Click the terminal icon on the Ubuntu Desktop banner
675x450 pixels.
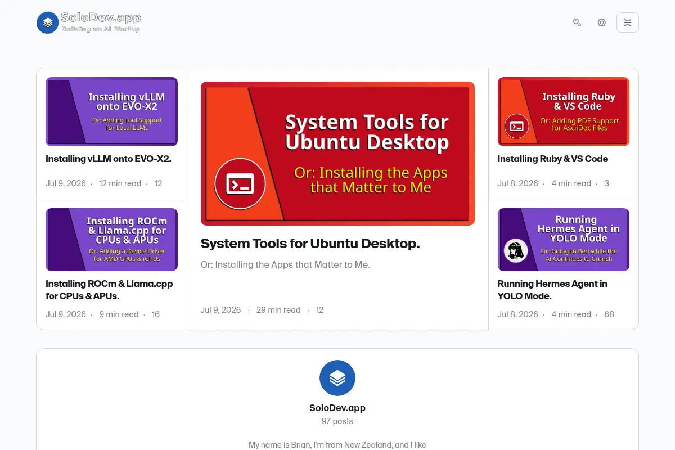240,183
